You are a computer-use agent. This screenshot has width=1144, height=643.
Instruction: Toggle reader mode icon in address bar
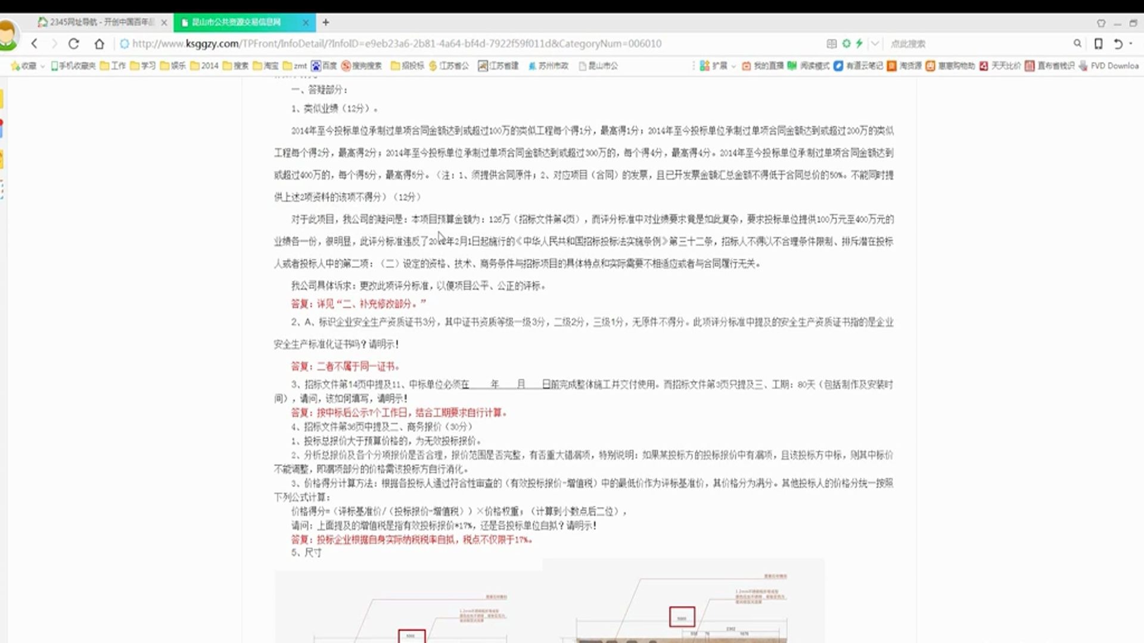click(832, 43)
